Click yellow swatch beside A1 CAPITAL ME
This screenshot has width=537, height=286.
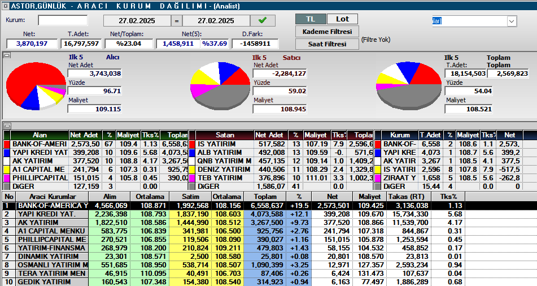click(7, 170)
